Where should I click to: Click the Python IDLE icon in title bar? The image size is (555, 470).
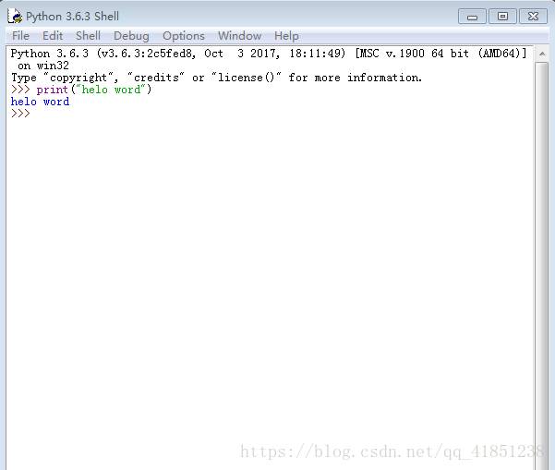[15, 16]
